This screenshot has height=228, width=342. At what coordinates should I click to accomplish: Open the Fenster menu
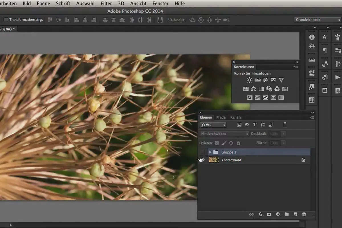(161, 4)
